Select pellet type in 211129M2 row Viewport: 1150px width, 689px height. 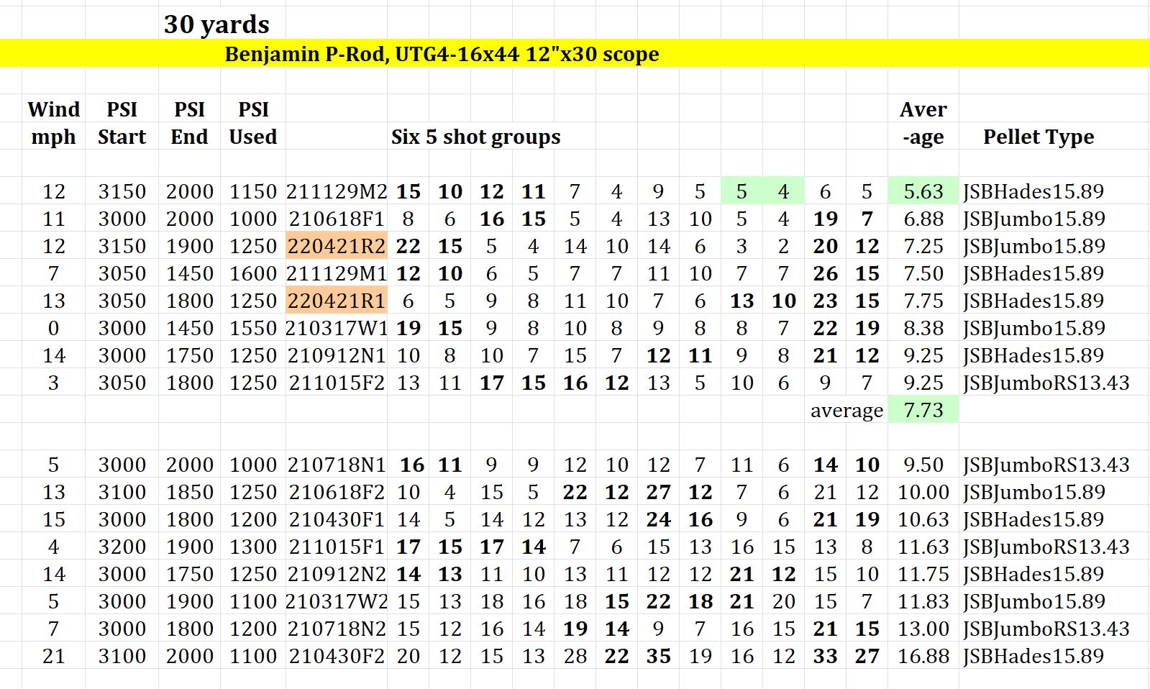click(x=1033, y=191)
